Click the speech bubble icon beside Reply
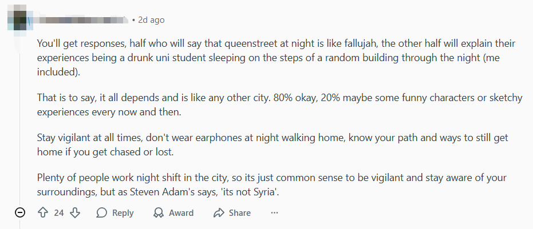This screenshot has height=229, width=533. pos(102,212)
